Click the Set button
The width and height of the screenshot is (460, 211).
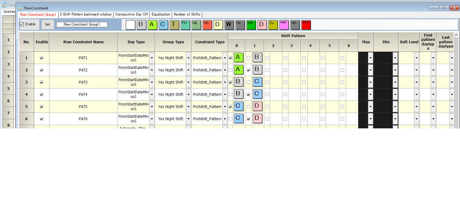coord(48,24)
